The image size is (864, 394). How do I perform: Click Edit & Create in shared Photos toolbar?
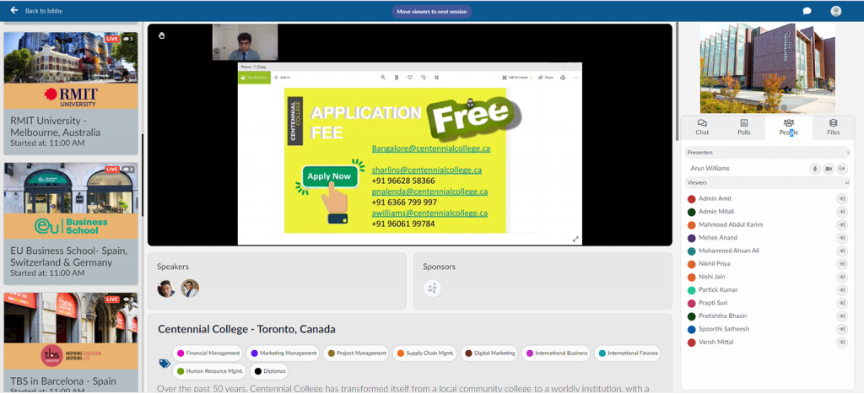(517, 78)
